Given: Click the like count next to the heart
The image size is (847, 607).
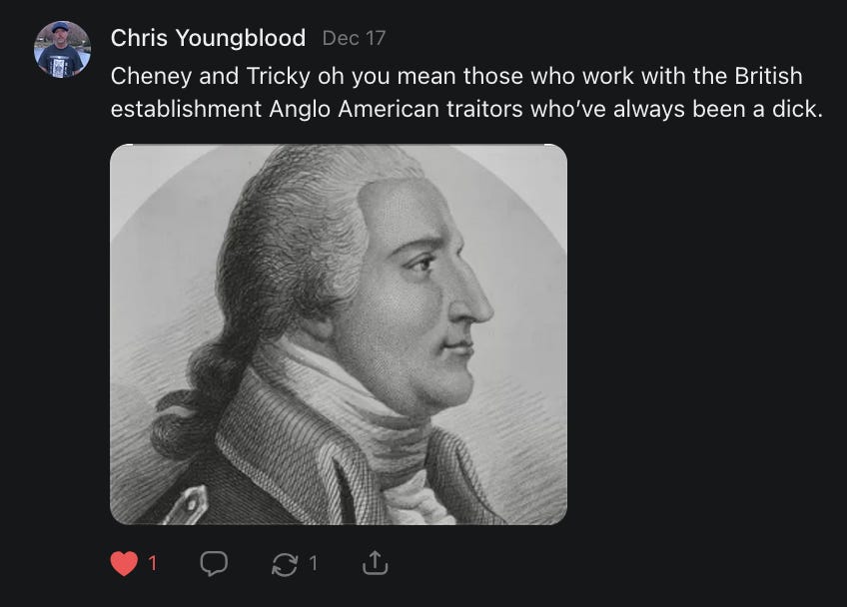Looking at the screenshot, I should [x=153, y=563].
